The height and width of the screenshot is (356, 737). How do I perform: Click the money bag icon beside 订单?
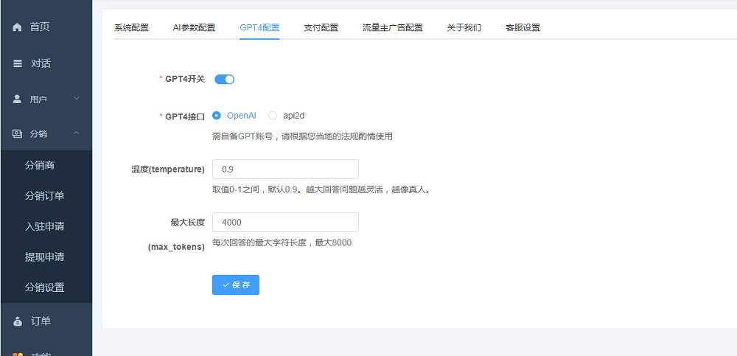click(x=18, y=321)
